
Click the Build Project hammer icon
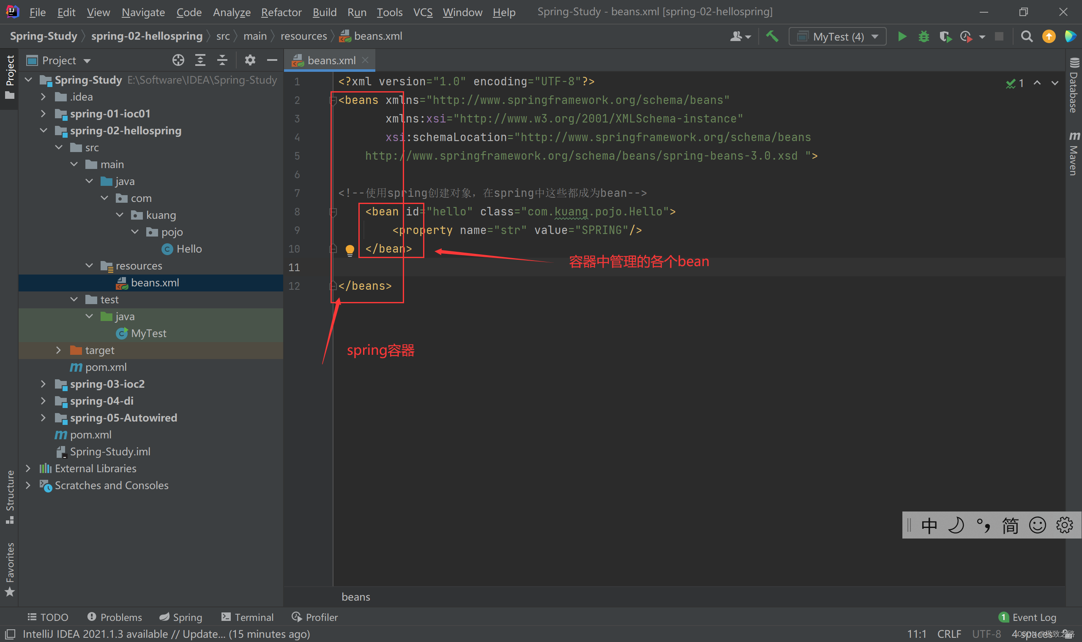(x=772, y=36)
